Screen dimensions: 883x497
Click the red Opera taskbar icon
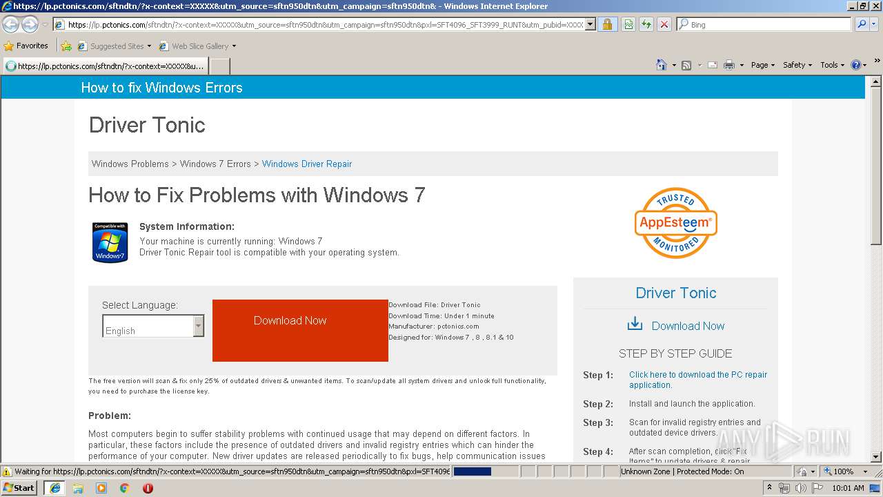pyautogui.click(x=148, y=487)
